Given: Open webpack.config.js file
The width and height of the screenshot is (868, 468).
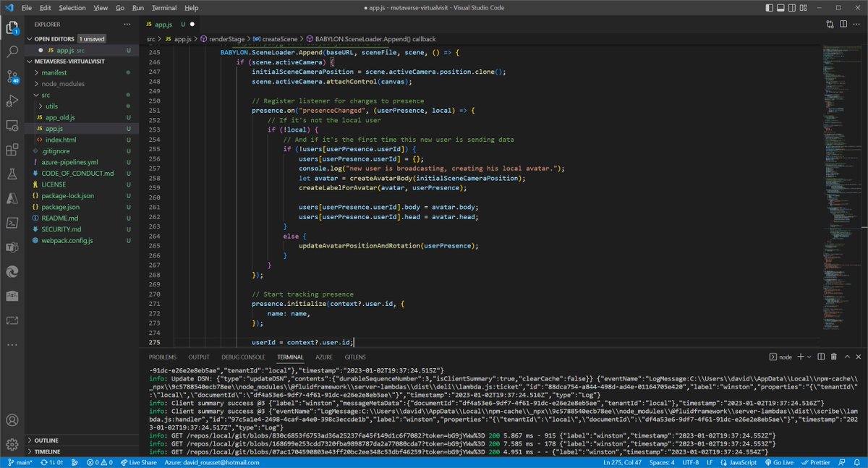Looking at the screenshot, I should (x=67, y=240).
